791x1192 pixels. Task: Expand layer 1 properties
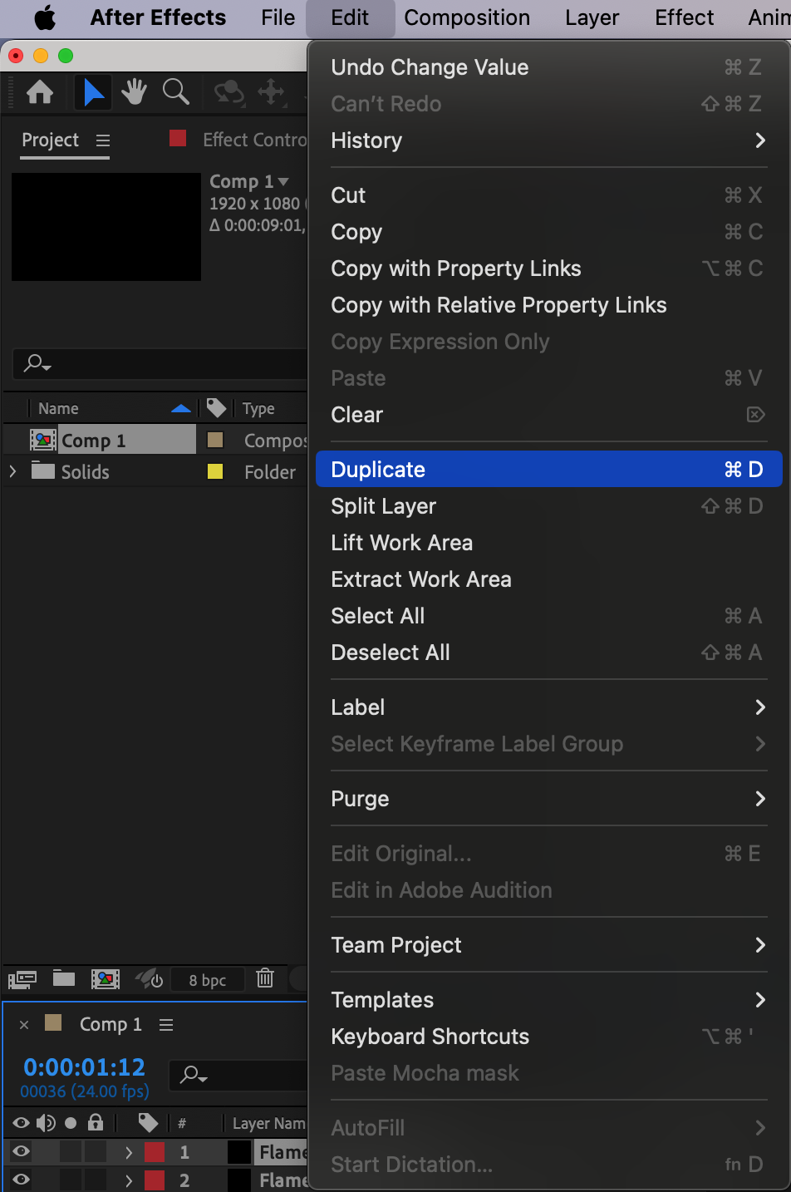129,1152
